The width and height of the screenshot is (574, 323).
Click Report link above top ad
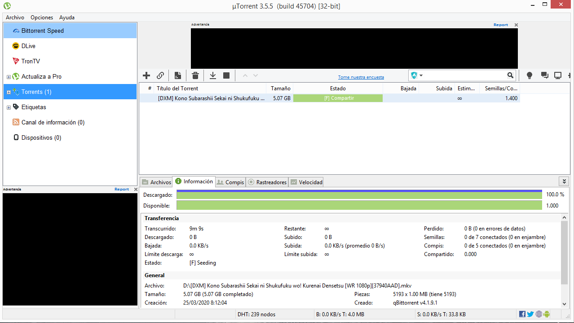pos(501,25)
